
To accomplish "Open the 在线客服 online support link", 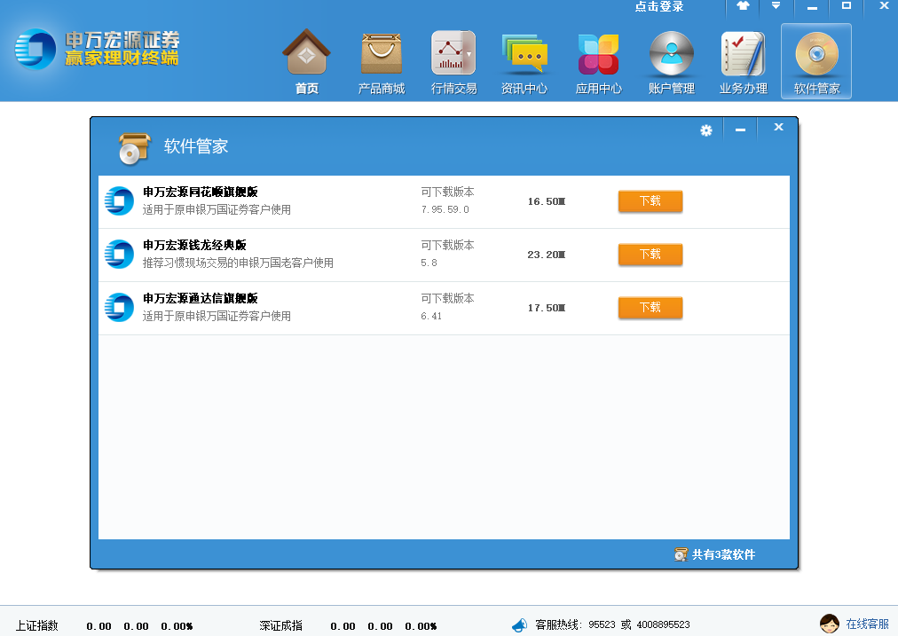I will click(x=868, y=624).
